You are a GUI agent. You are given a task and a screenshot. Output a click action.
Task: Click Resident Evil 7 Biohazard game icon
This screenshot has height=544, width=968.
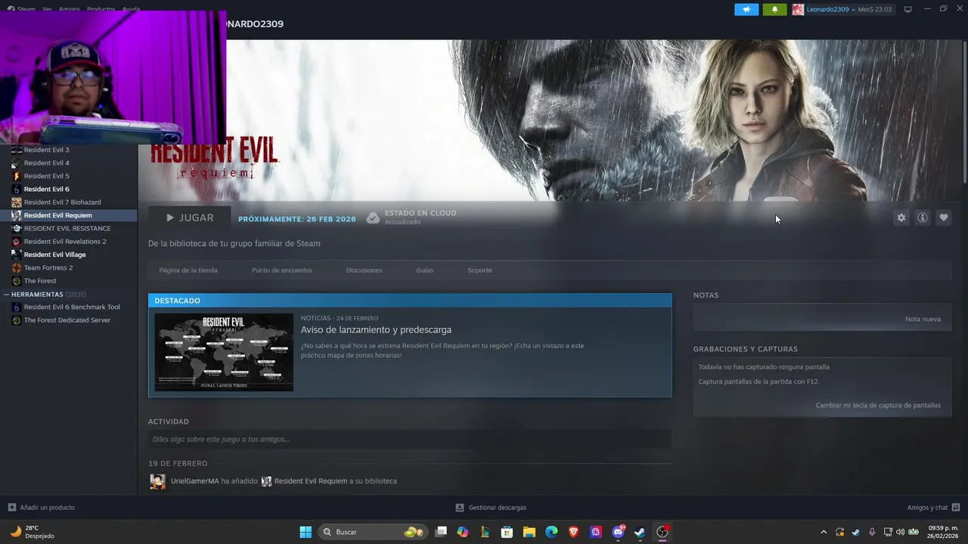pyautogui.click(x=17, y=202)
